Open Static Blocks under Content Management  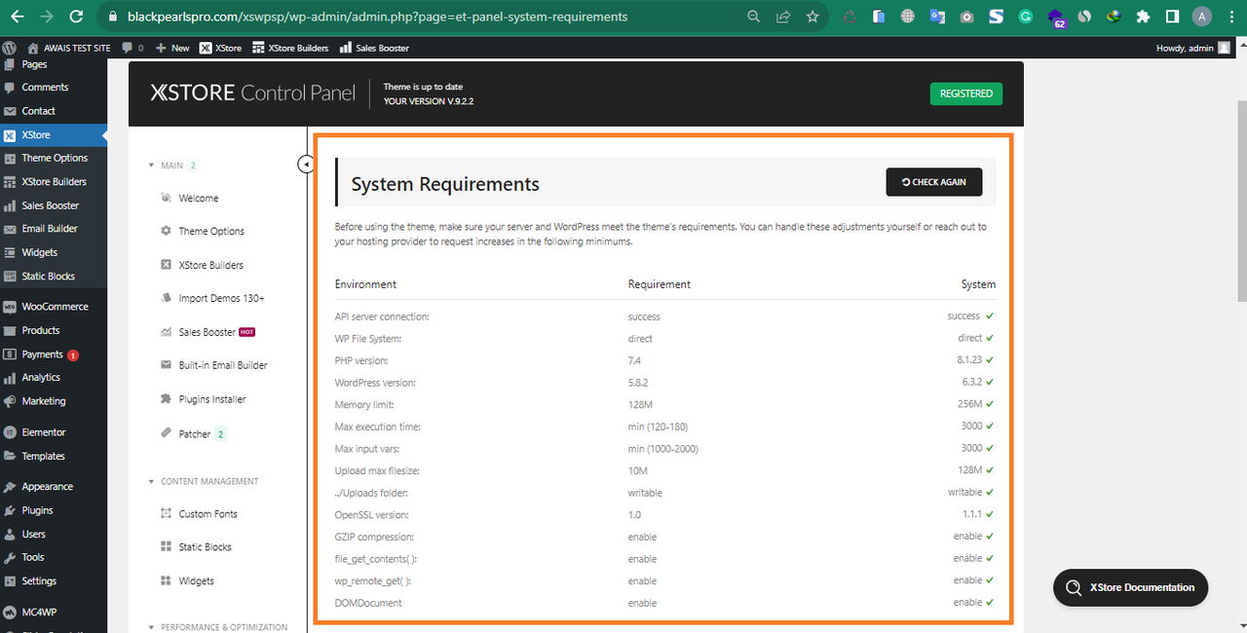206,547
